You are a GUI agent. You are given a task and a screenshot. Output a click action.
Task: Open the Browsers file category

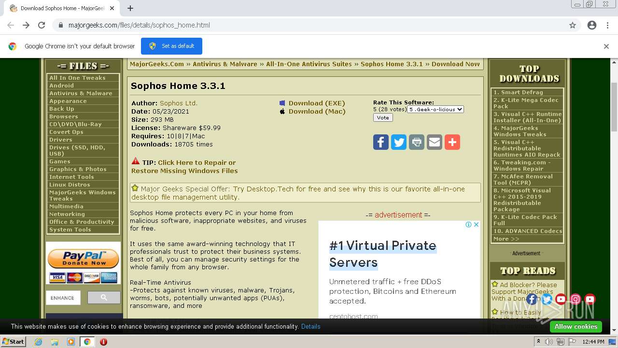click(64, 116)
